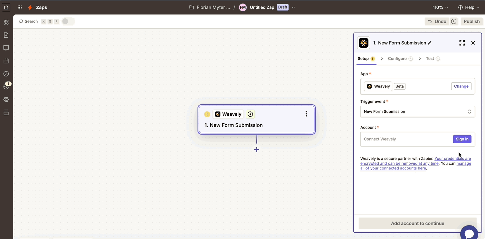485x239 pixels.
Task: Click the Search field in the toolbar
Action: point(28,21)
